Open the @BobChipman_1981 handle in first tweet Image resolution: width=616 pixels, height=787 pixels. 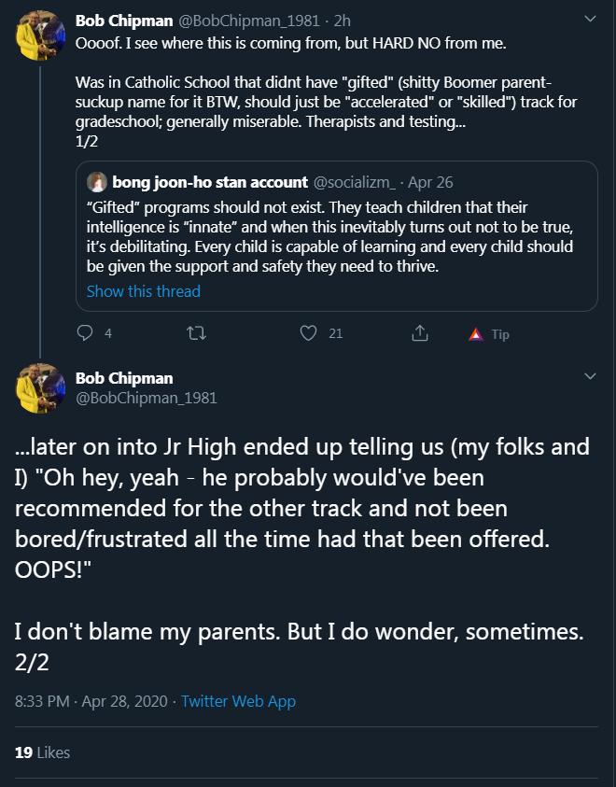[x=249, y=21]
